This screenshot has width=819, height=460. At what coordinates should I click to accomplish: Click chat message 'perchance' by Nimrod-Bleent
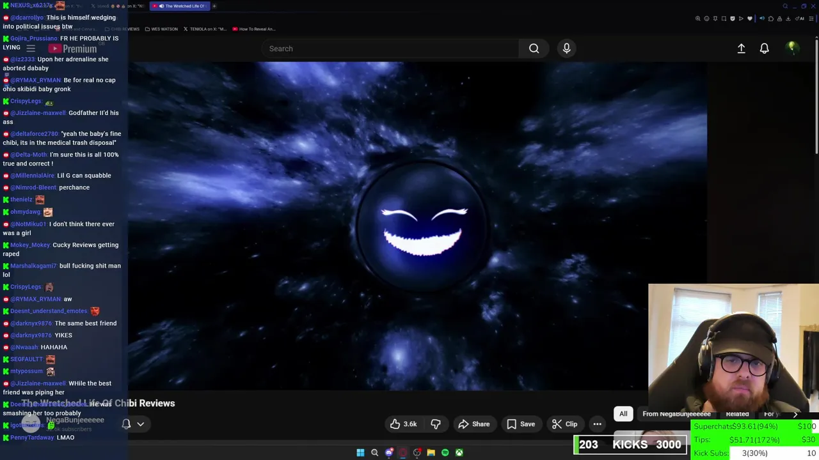coord(74,188)
